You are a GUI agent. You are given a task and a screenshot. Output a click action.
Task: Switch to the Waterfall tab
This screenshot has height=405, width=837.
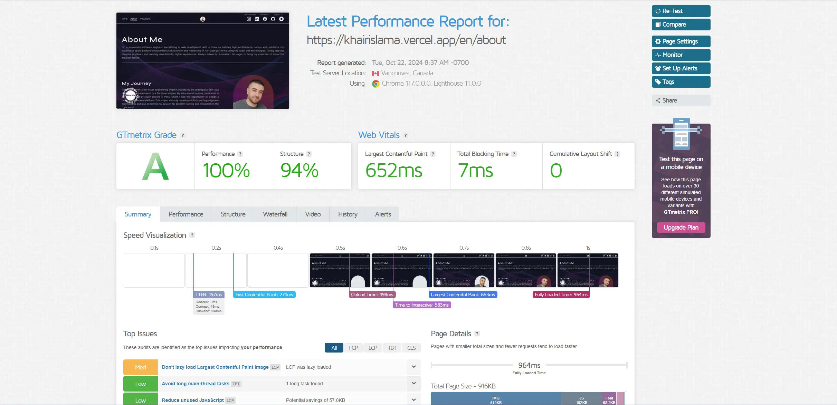[275, 214]
